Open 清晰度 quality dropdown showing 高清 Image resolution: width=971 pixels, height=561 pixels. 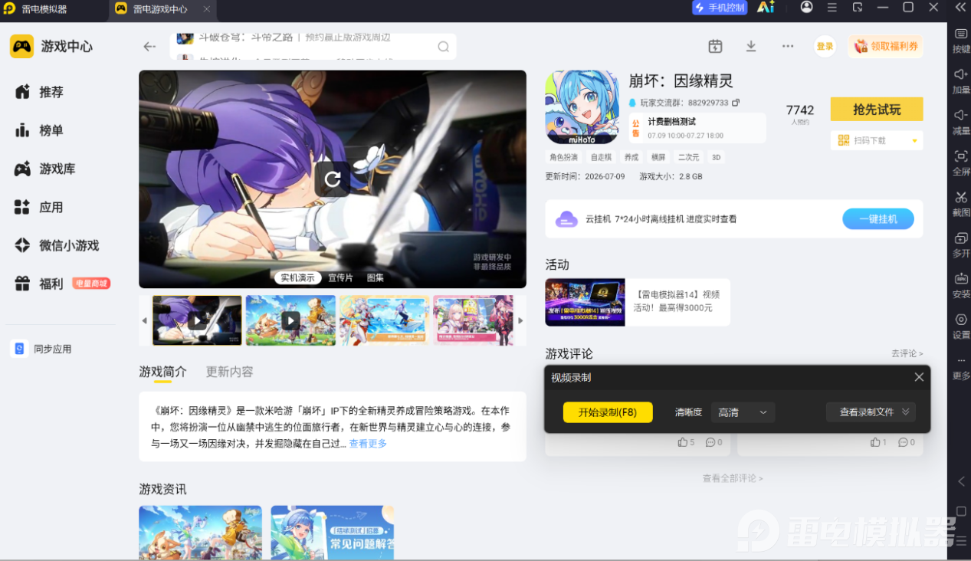coord(743,412)
